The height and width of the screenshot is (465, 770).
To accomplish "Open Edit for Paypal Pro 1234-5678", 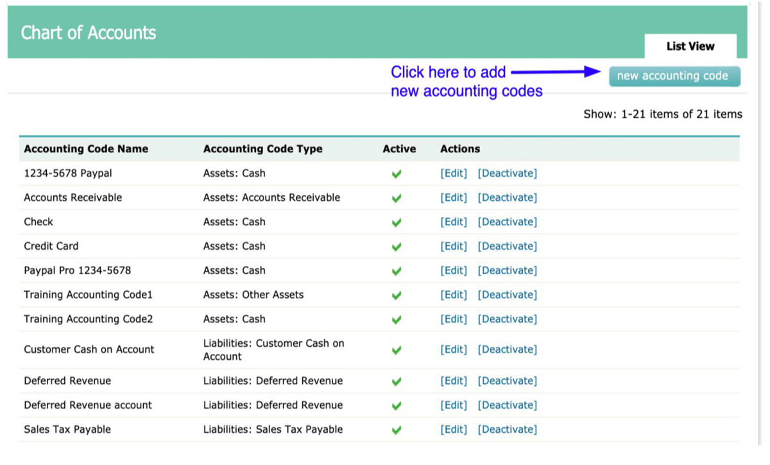I will pos(454,270).
